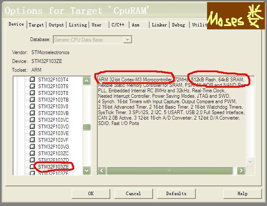Screen dimensions: 267x206
Task: Click chip icon beside STM32F103VE
Action: click(x=32, y=133)
